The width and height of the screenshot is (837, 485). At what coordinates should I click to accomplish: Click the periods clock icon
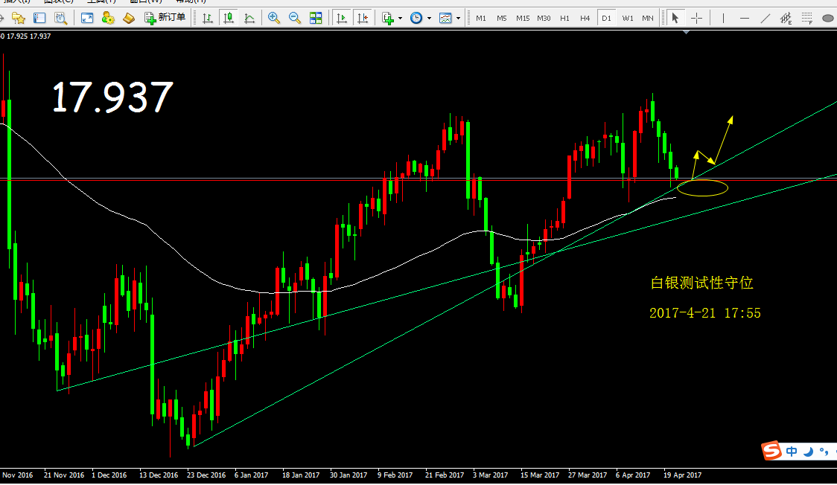click(x=416, y=18)
